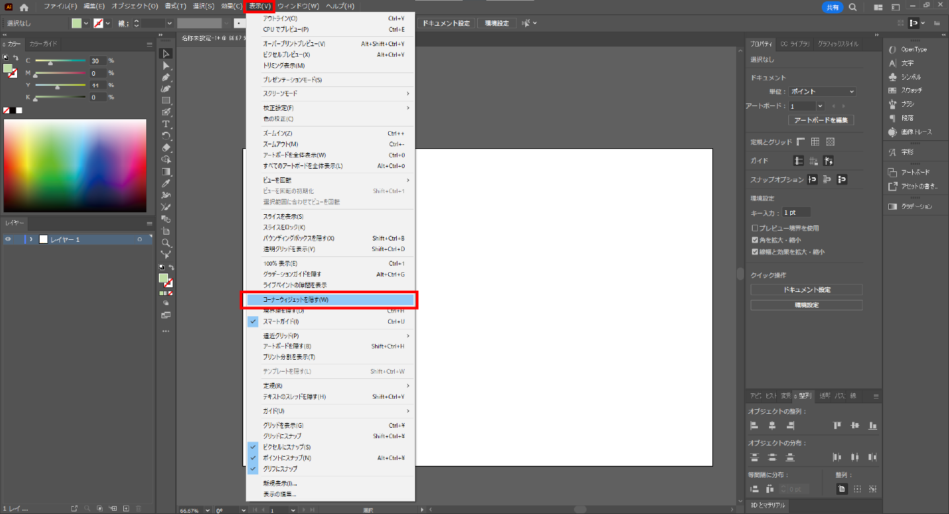Open the 単位 ポイント dropdown

point(822,92)
